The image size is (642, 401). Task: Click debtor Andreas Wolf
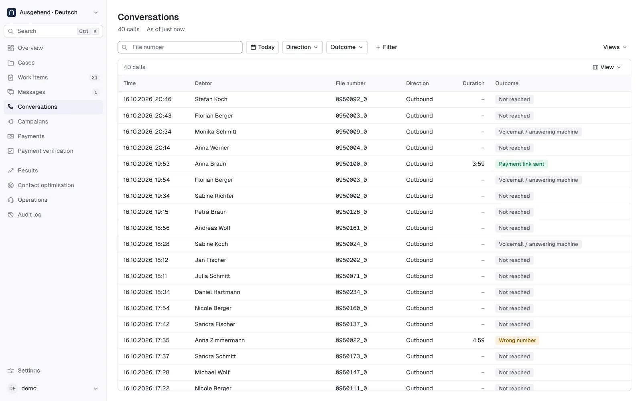tap(213, 228)
